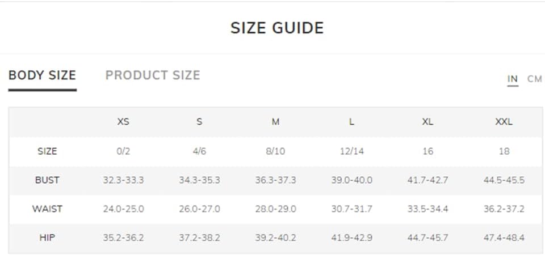Click the M column header
This screenshot has height=255, width=545.
click(x=275, y=122)
